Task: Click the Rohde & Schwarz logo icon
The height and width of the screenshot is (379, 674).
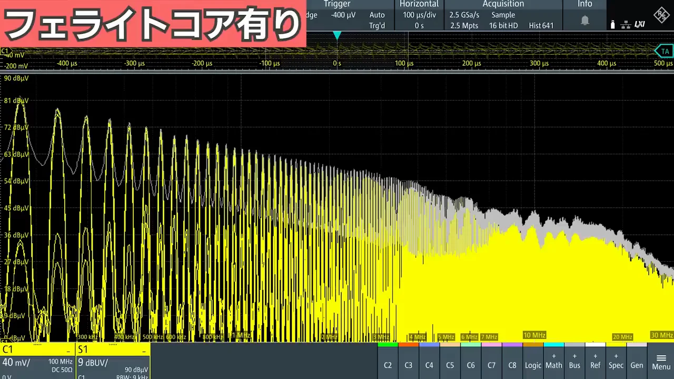Action: click(661, 15)
